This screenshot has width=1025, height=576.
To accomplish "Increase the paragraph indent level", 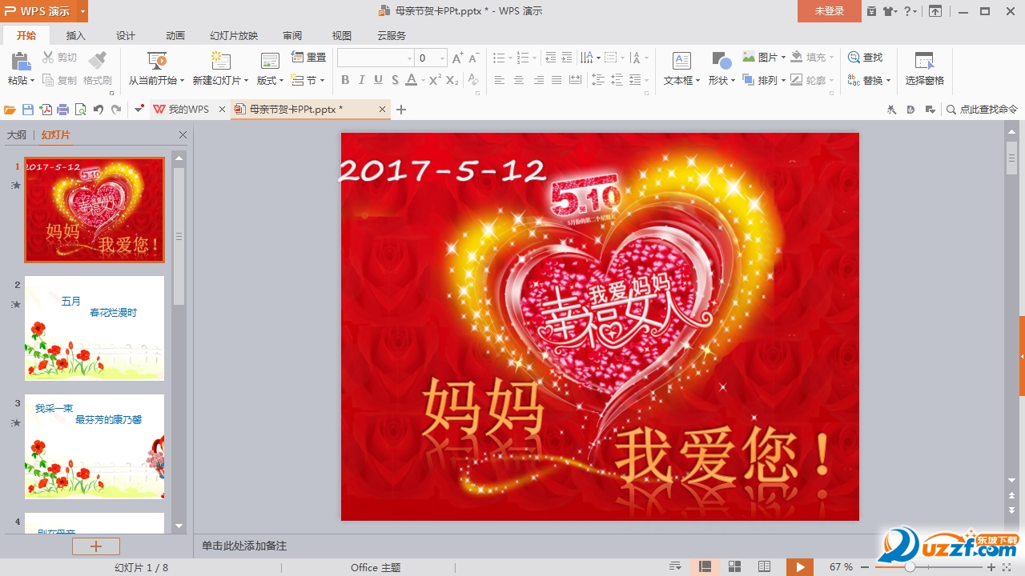I will click(567, 58).
